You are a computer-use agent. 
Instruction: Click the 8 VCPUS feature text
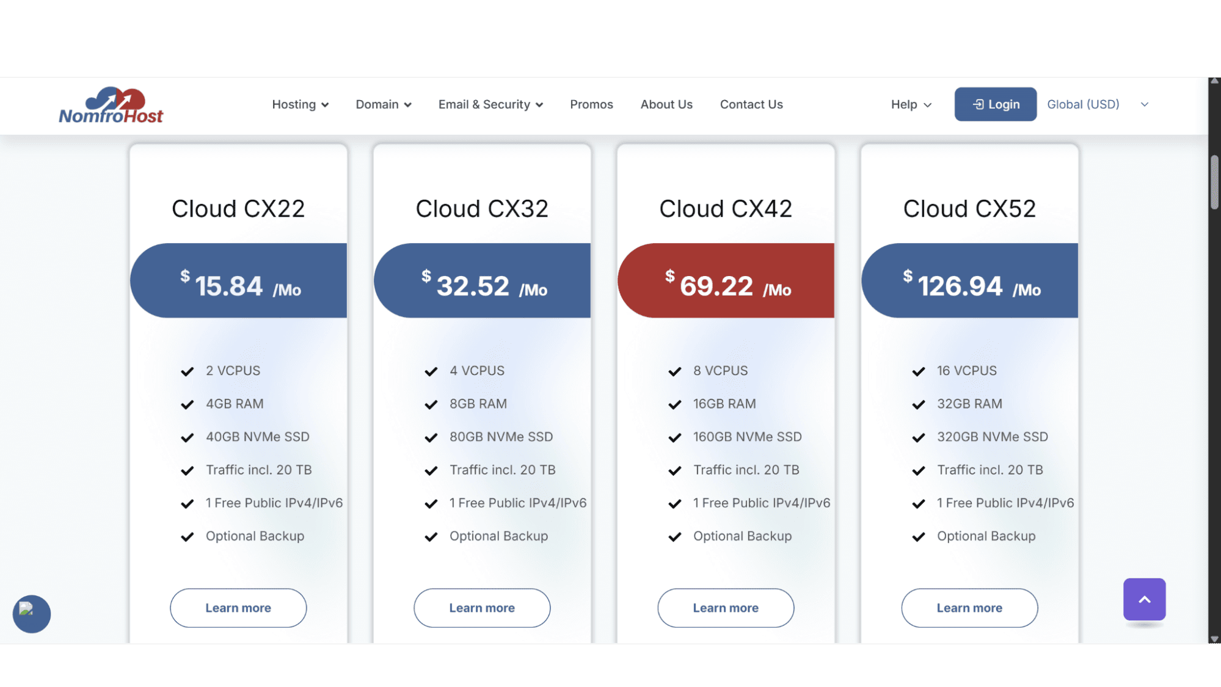720,371
